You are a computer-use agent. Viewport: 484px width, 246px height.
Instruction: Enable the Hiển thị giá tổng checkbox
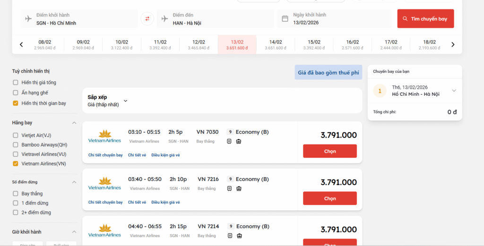point(16,83)
